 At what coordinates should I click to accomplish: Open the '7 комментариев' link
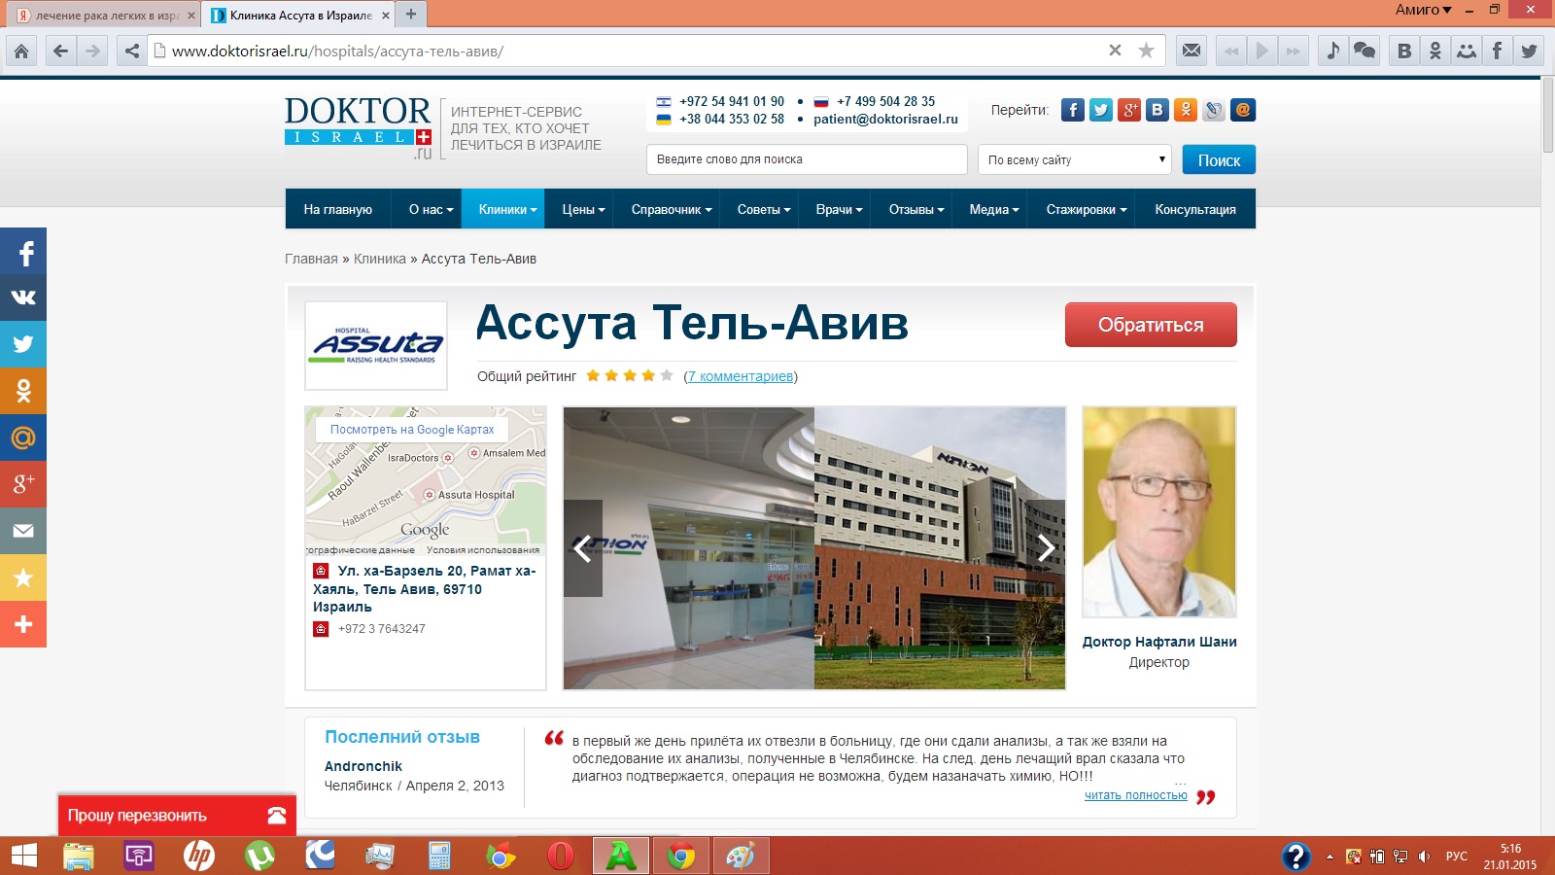tap(741, 376)
